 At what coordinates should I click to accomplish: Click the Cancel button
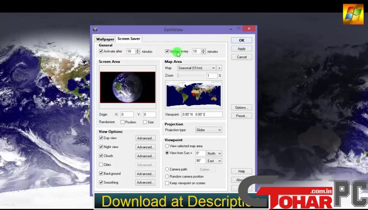[241, 57]
